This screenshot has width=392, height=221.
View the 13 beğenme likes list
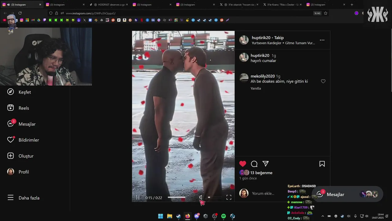[x=261, y=173]
